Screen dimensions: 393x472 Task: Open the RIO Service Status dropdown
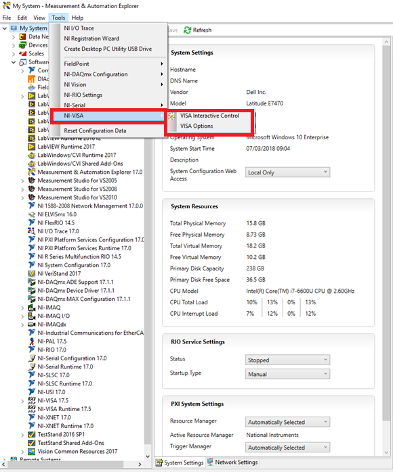pyautogui.click(x=287, y=360)
